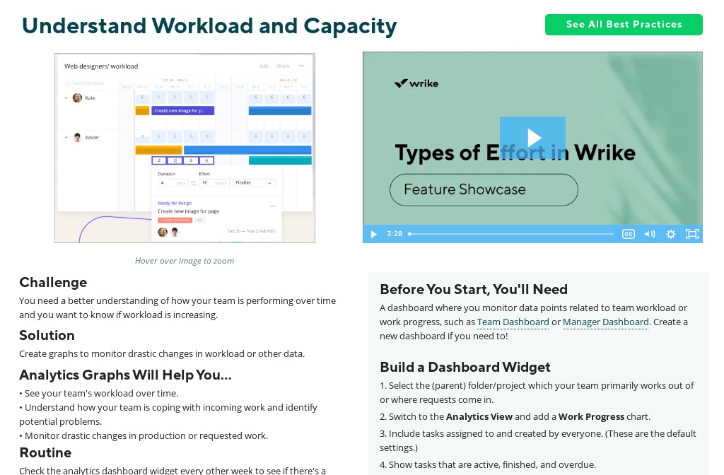Mute the video audio
724x475 pixels.
[x=649, y=234]
